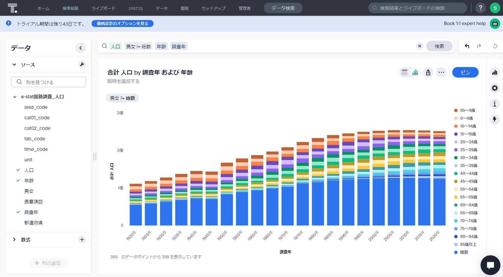The width and height of the screenshot is (503, 277).
Task: Open SpotIQ insights with the lightning icon
Action: [x=494, y=120]
